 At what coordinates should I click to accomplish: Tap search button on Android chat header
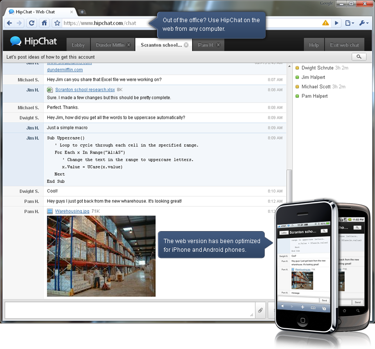point(357,228)
